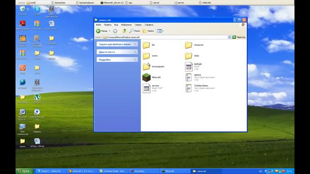Click the system tray clock

pos(289,171)
